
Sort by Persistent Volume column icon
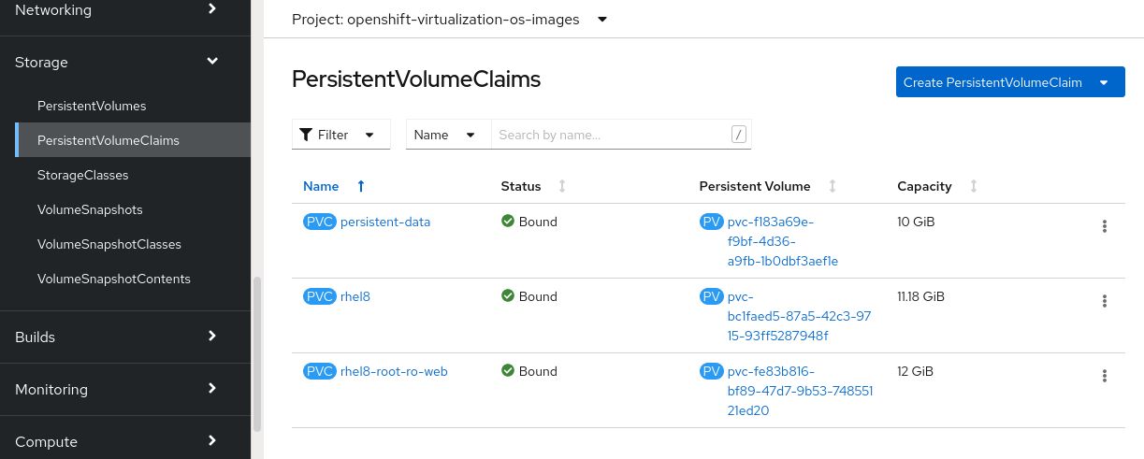[833, 186]
